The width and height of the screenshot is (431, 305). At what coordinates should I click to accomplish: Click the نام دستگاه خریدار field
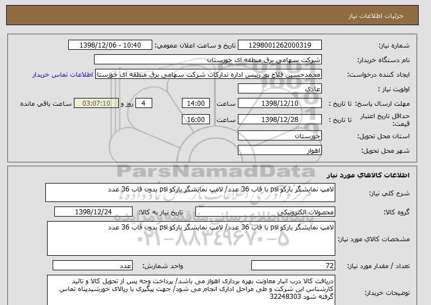tap(208, 60)
